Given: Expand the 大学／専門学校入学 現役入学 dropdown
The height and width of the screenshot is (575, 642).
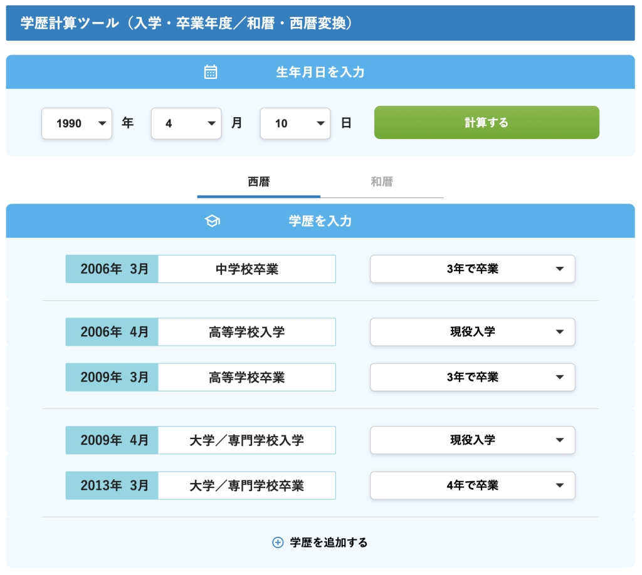Looking at the screenshot, I should (x=472, y=440).
